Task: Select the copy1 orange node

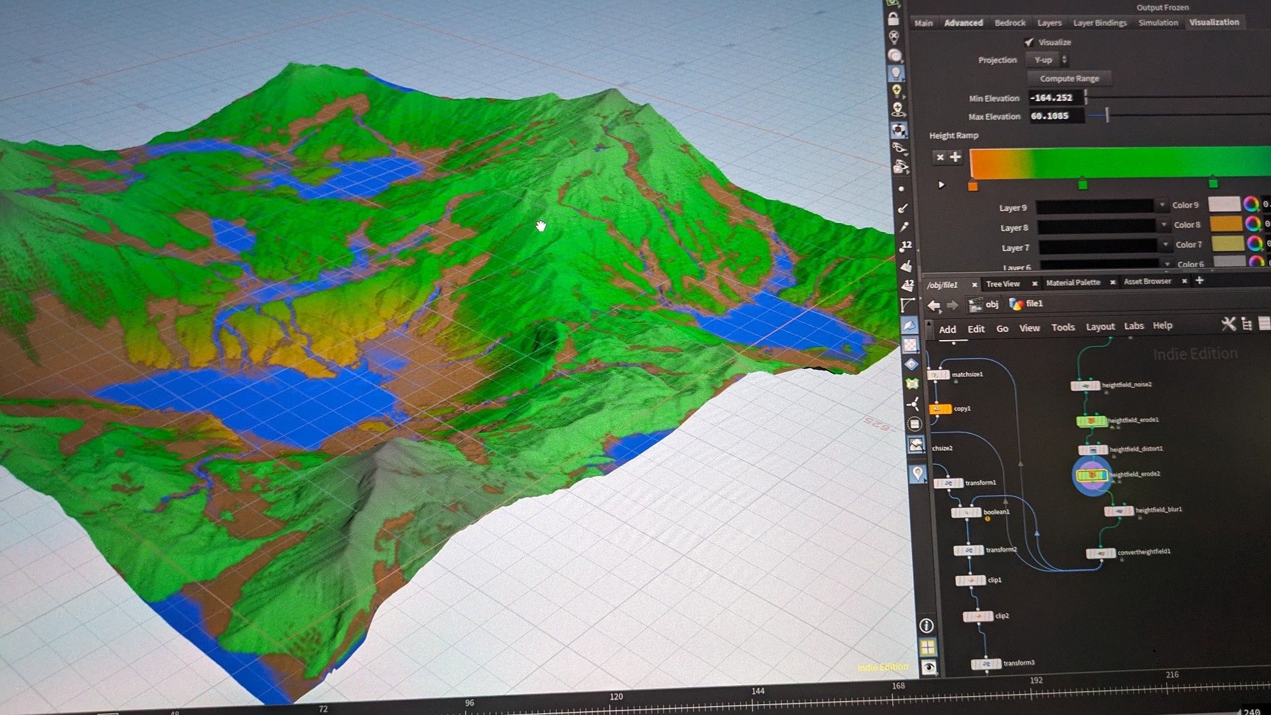Action: tap(941, 409)
